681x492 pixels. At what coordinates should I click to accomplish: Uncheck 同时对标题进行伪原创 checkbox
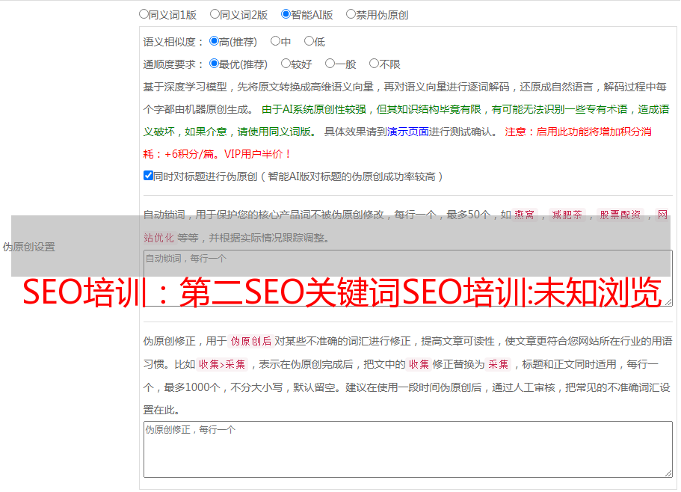[148, 176]
